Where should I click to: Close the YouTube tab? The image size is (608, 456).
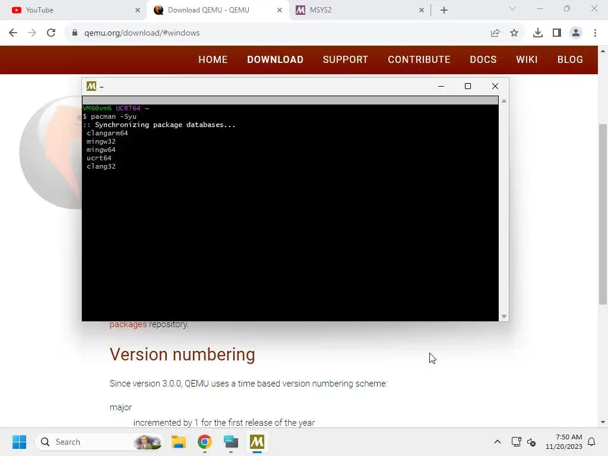138,10
